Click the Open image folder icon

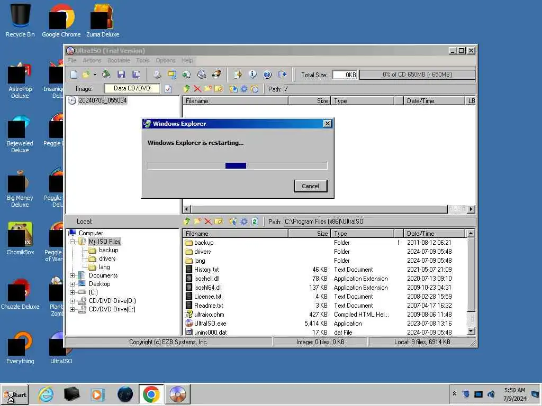pos(86,75)
